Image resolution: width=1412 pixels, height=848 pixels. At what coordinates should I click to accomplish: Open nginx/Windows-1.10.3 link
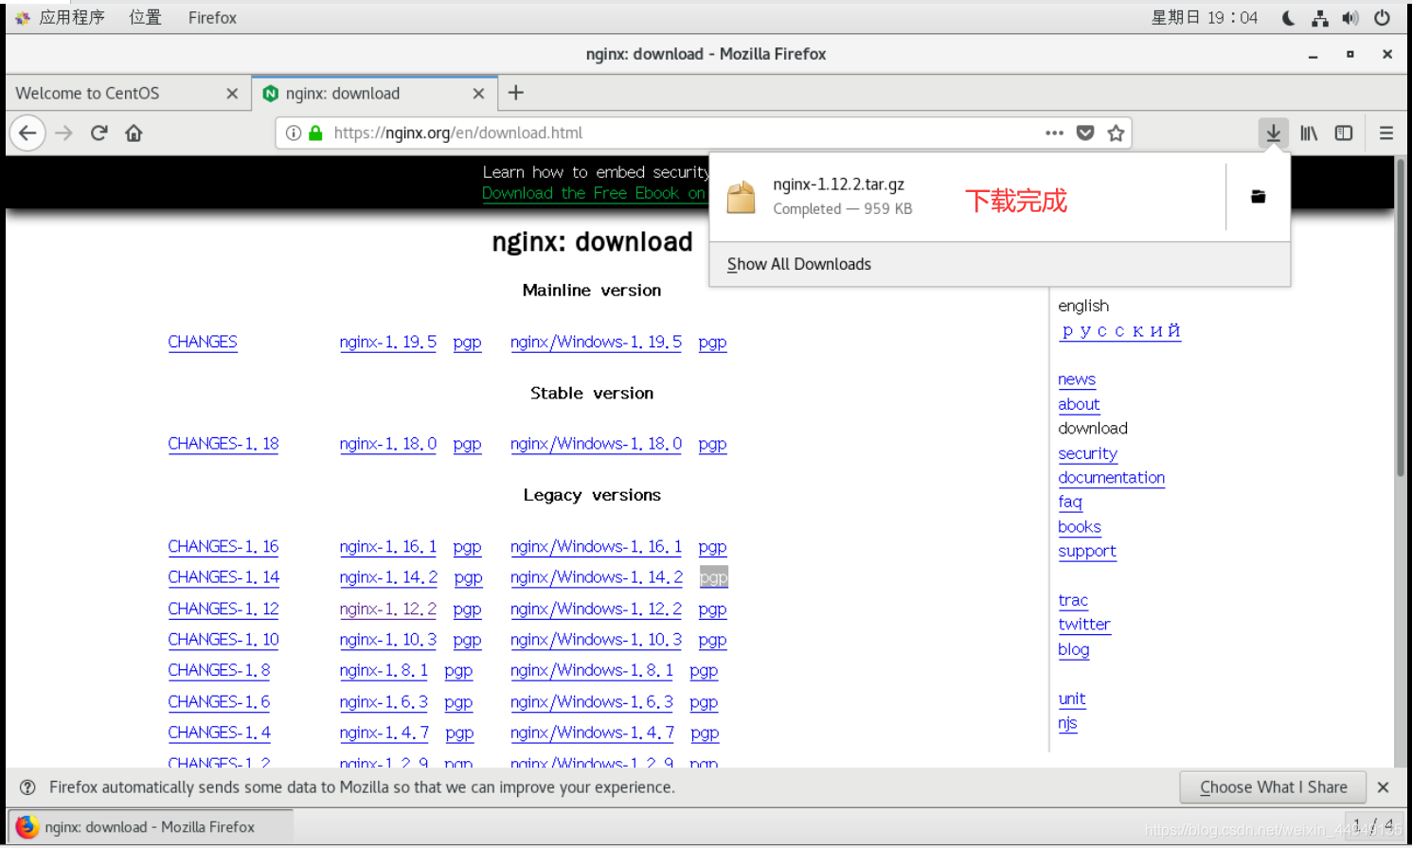[x=596, y=640]
